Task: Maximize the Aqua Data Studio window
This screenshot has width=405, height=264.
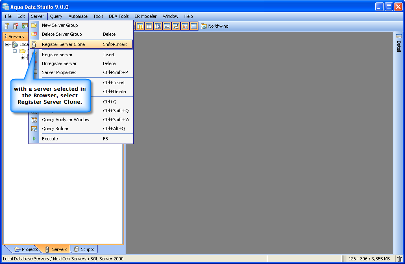Action: pyautogui.click(x=389, y=7)
